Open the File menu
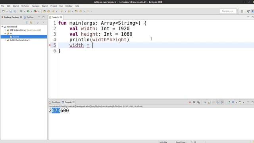 [3, 6]
